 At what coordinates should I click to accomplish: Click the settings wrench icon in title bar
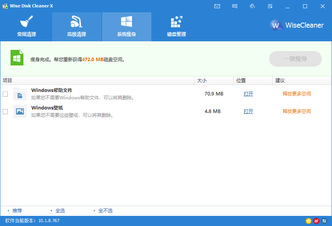pos(252,6)
